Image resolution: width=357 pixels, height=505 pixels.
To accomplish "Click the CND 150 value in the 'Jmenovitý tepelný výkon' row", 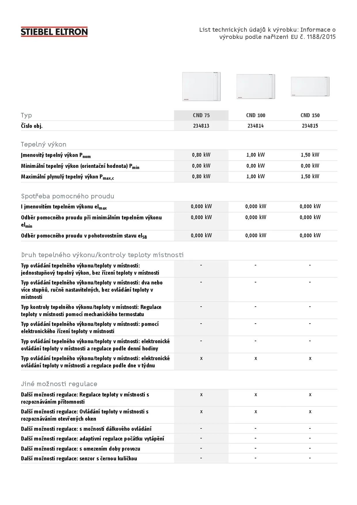I will click(310, 155).
